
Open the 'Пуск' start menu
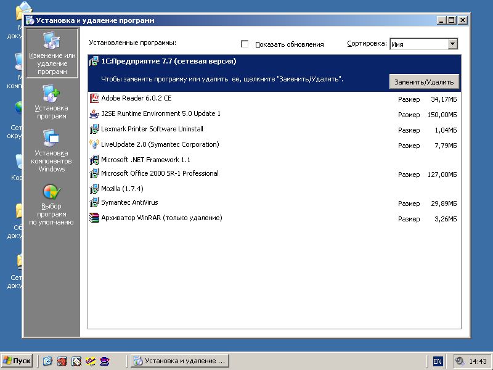[17, 361]
